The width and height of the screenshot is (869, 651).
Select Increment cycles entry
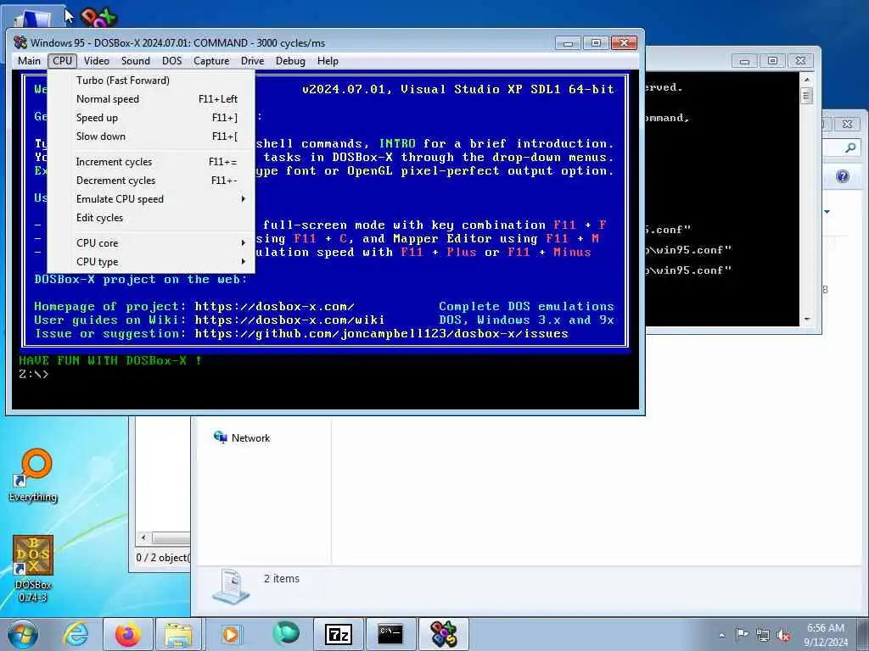coord(151,162)
